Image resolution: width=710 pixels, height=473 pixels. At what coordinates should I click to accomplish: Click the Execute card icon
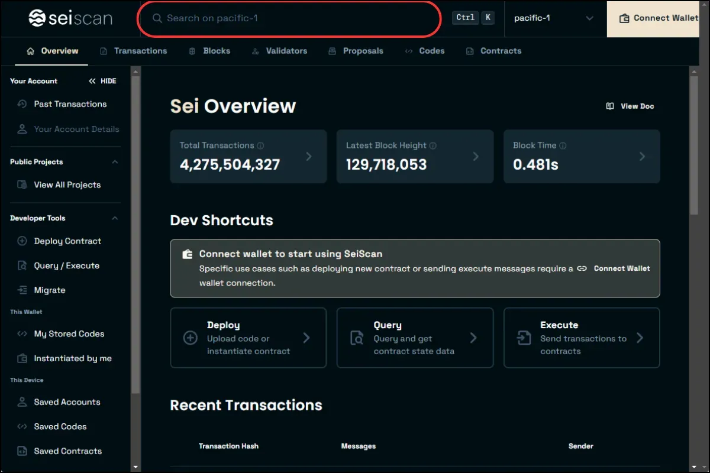tap(524, 338)
